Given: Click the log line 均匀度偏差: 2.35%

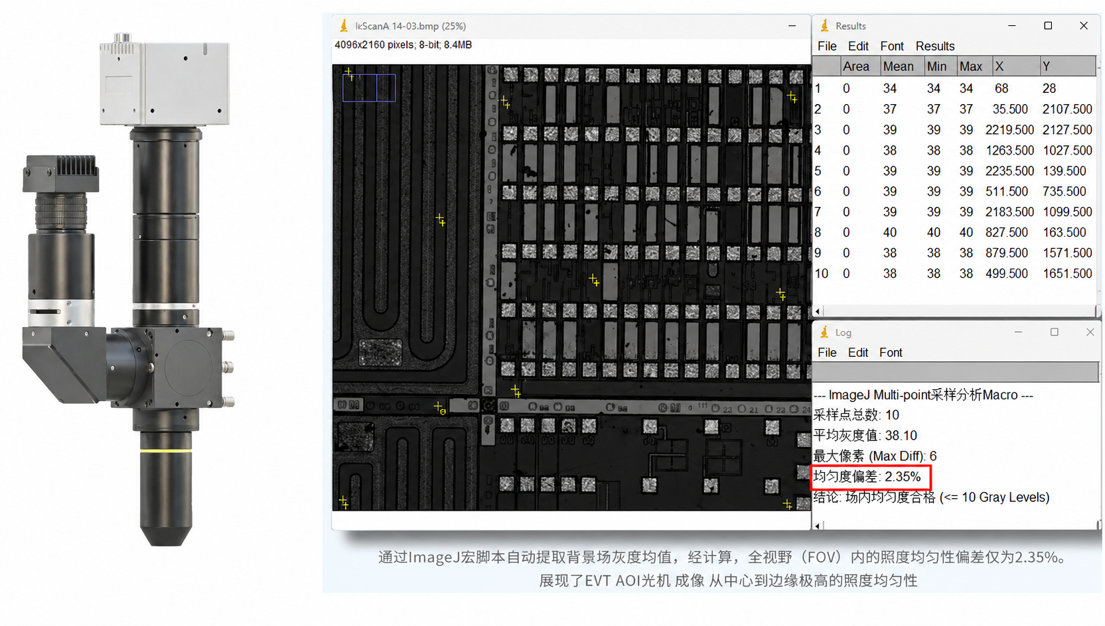Looking at the screenshot, I should 867,477.
